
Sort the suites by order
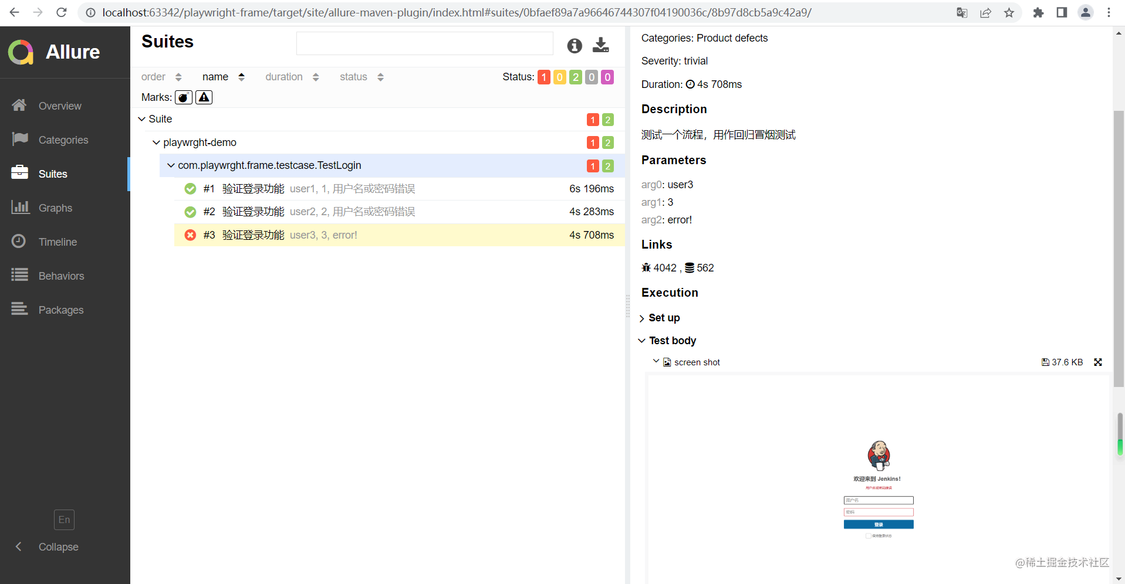[161, 77]
